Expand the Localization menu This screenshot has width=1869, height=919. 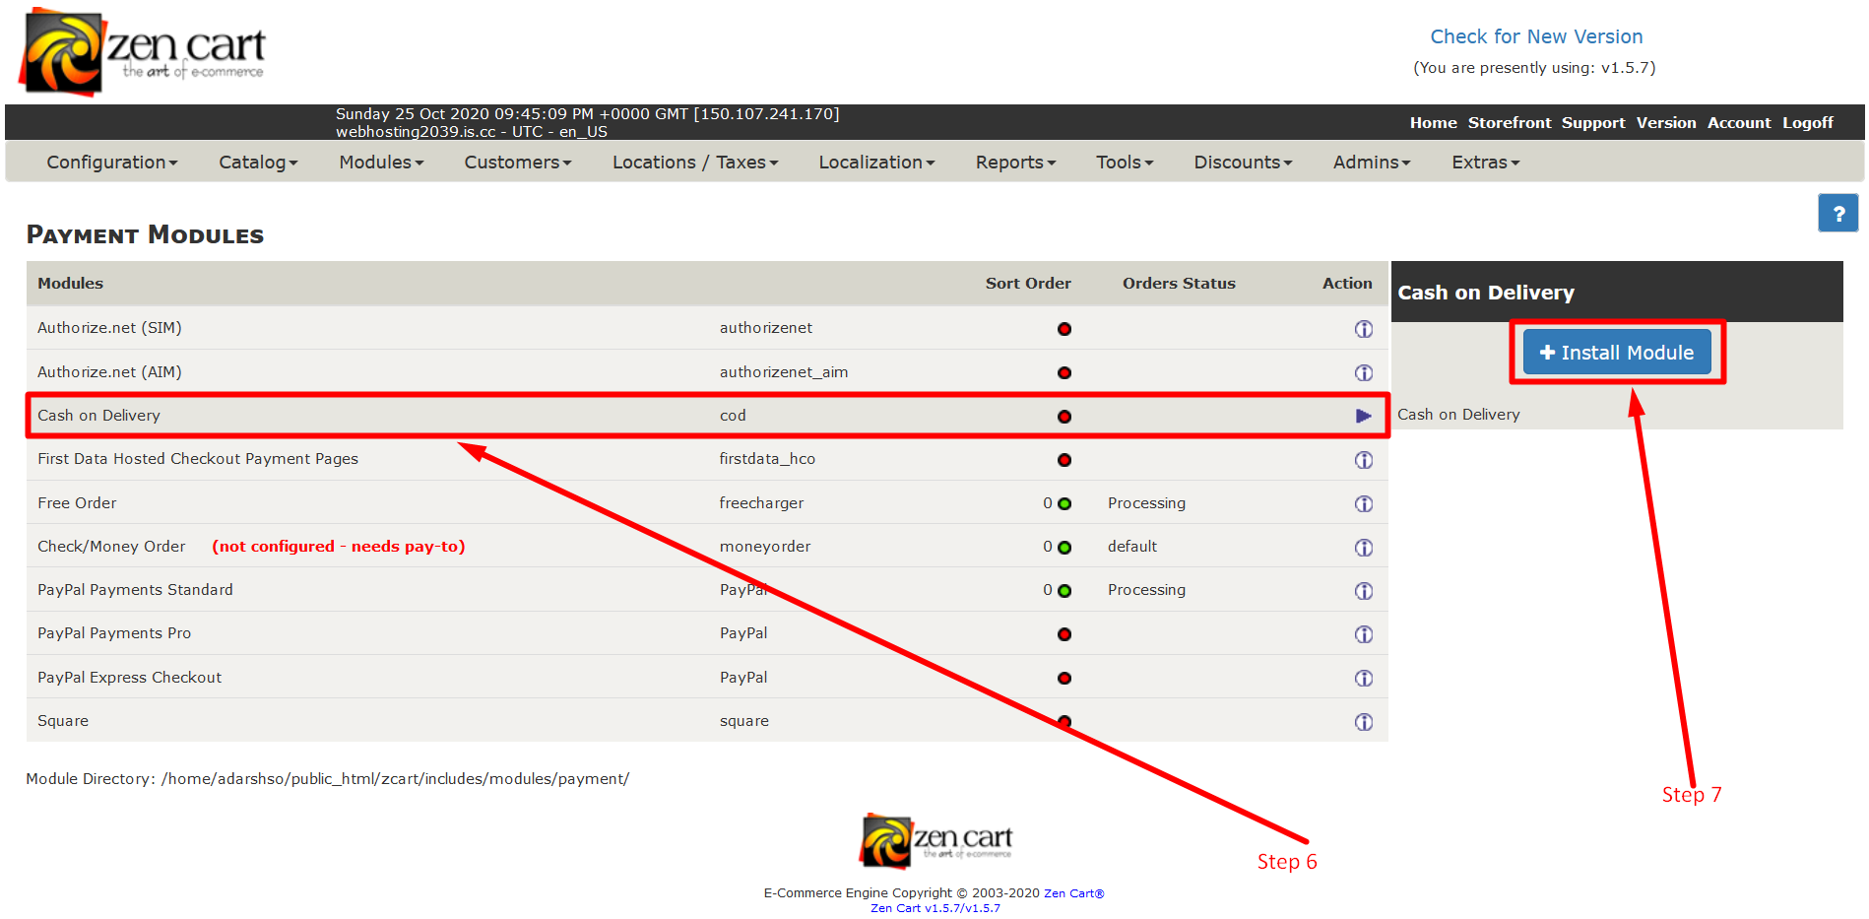click(876, 163)
